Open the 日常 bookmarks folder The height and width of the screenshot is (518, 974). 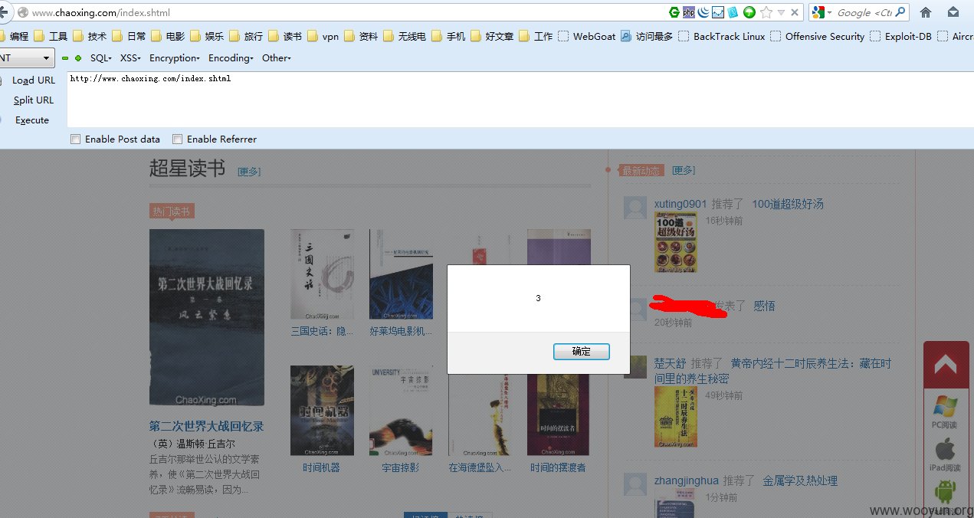tap(129, 36)
